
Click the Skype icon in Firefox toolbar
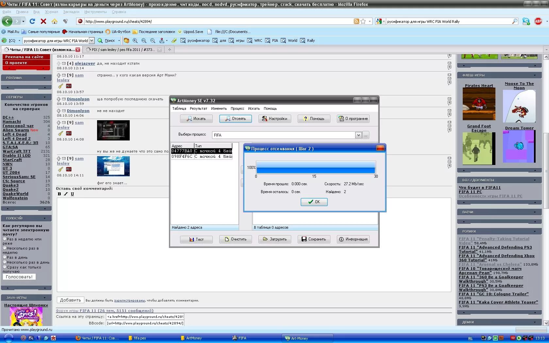(x=526, y=21)
